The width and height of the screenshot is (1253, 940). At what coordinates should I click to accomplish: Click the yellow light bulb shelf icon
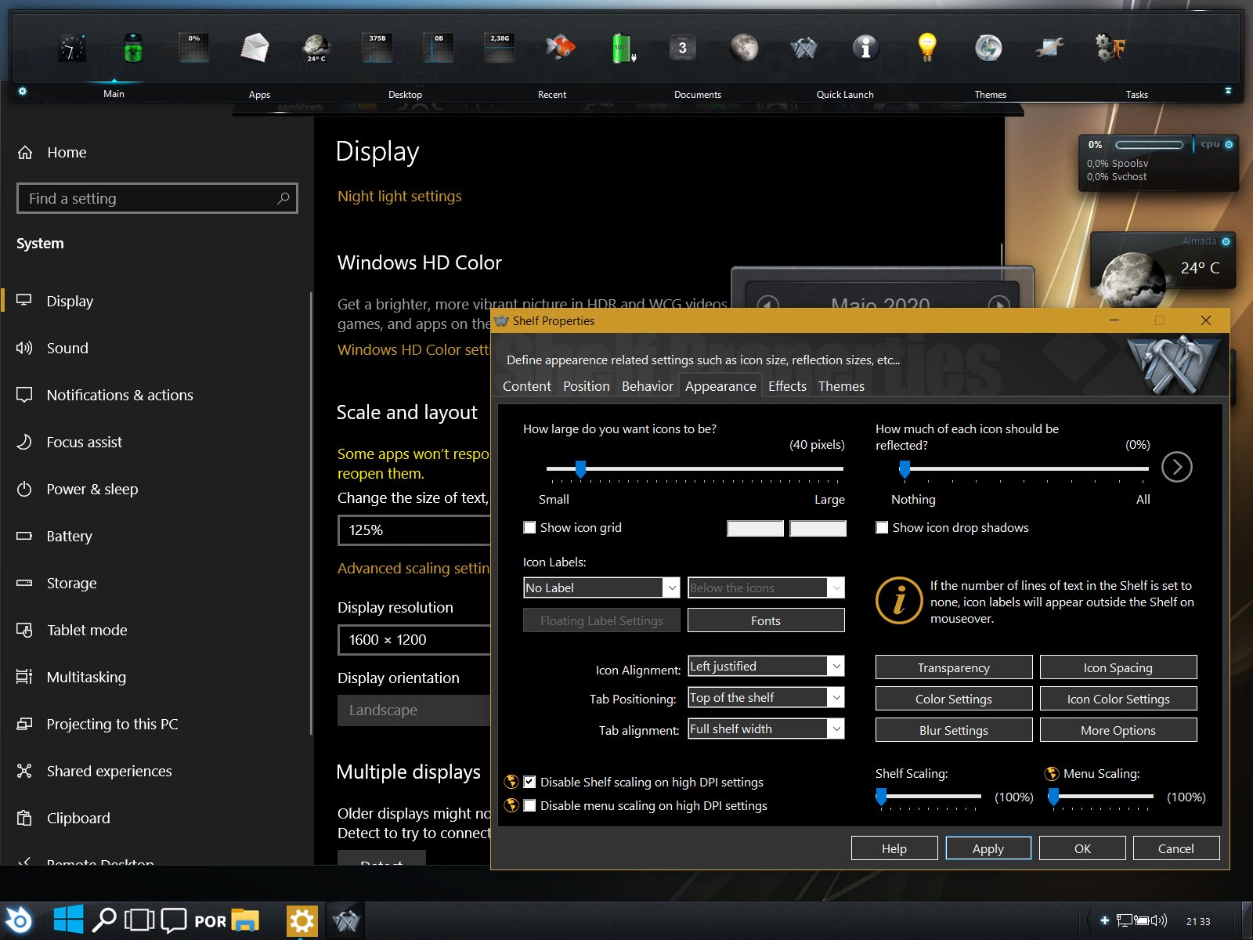point(926,48)
